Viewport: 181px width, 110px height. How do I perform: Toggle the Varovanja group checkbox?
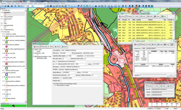pos(3,32)
